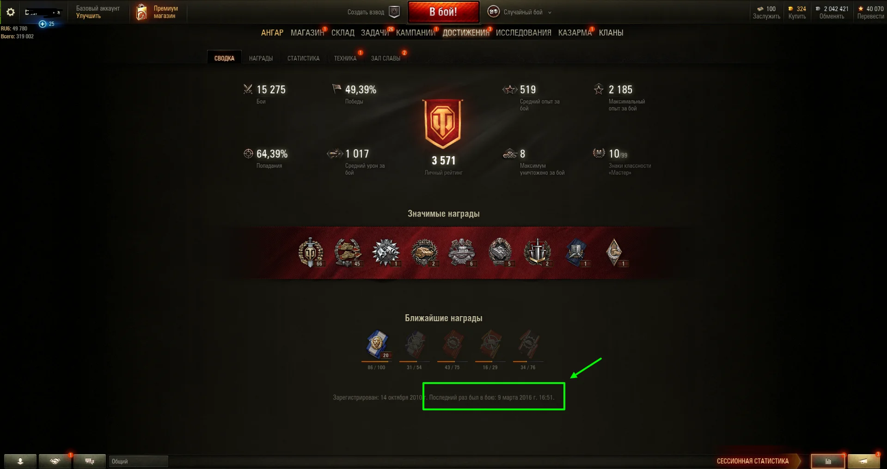The image size is (887, 469).
Task: Click bottom-right vehicle notification icon
Action: pyautogui.click(x=863, y=461)
